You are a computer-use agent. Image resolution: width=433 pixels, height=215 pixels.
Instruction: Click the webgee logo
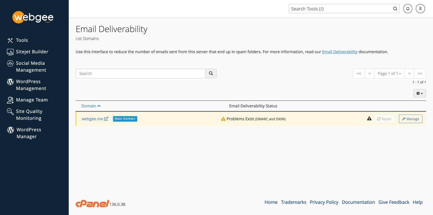pyautogui.click(x=33, y=17)
